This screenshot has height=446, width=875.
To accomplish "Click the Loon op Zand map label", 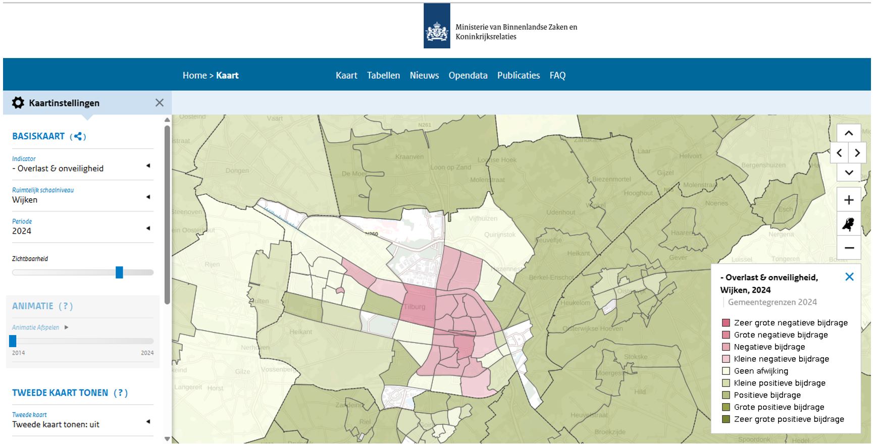I will (450, 168).
